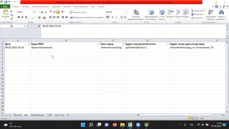Align text right
This screenshot has height=129, width=229.
click(x=58, y=17)
